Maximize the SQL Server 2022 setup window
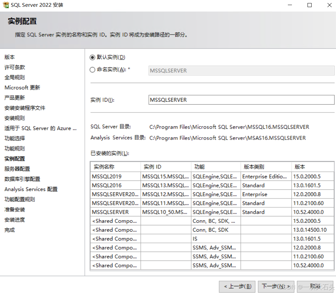Screen dimensions: 336x293 [310, 5]
